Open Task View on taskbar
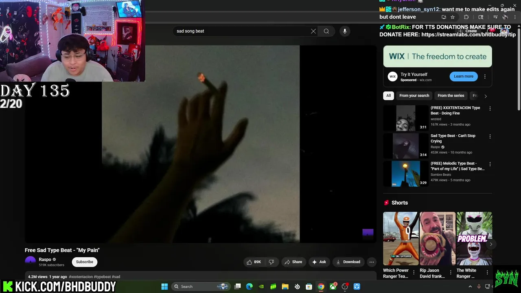This screenshot has width=521, height=293. [x=238, y=286]
